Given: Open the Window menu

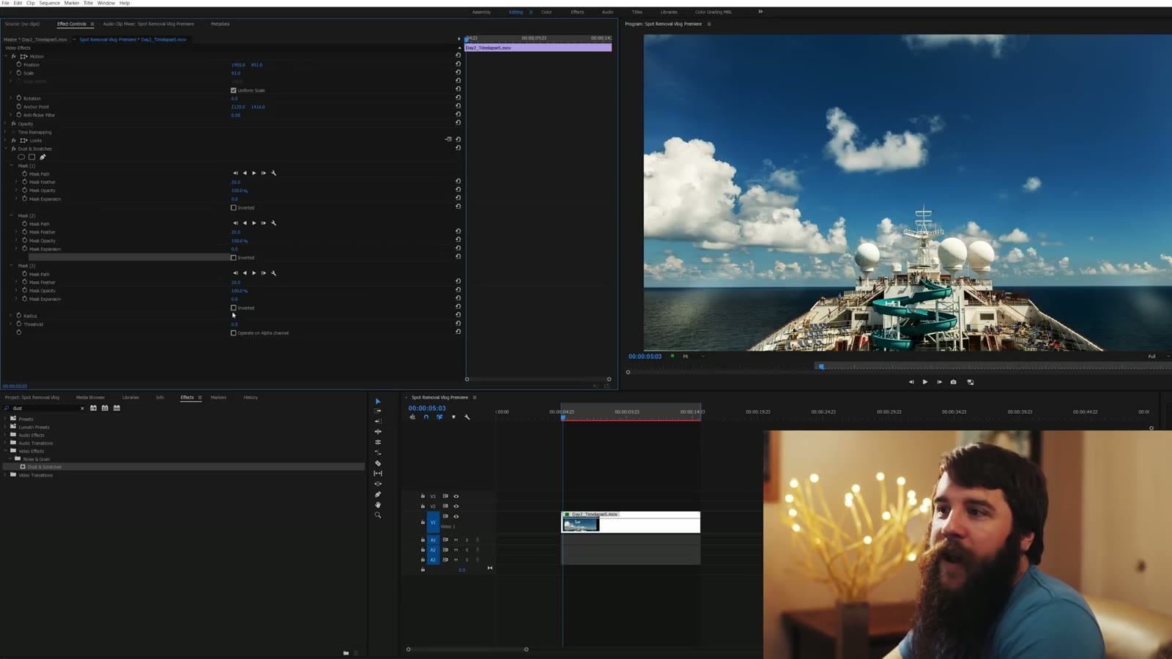Looking at the screenshot, I should [106, 3].
